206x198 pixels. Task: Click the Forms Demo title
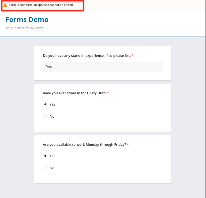pyautogui.click(x=27, y=20)
